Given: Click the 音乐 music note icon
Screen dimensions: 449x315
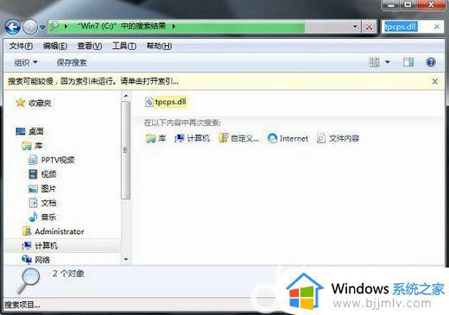Looking at the screenshot, I should tap(33, 217).
